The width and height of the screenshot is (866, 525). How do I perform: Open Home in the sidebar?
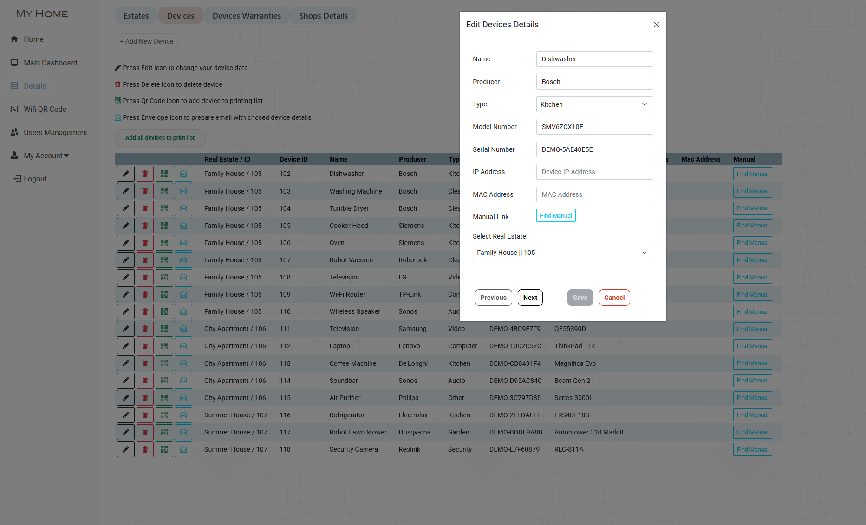pos(27,39)
